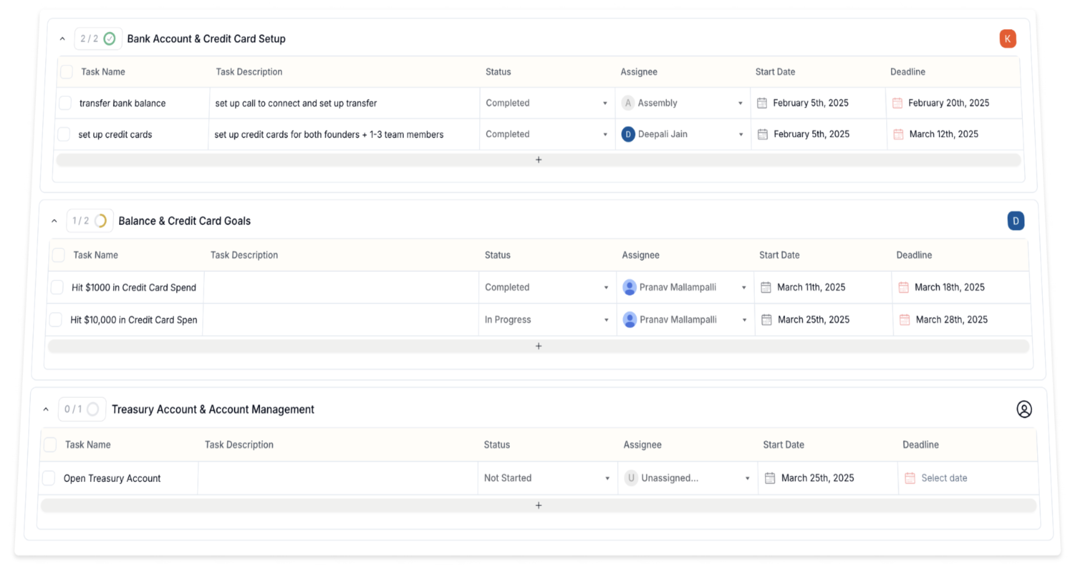Tick the Open Treasury Account checkbox
The image size is (1081, 579).
[49, 478]
